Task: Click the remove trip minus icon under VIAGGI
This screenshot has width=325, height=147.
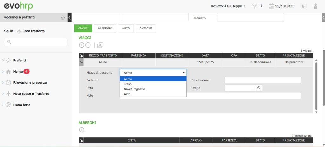Action: tap(88, 45)
